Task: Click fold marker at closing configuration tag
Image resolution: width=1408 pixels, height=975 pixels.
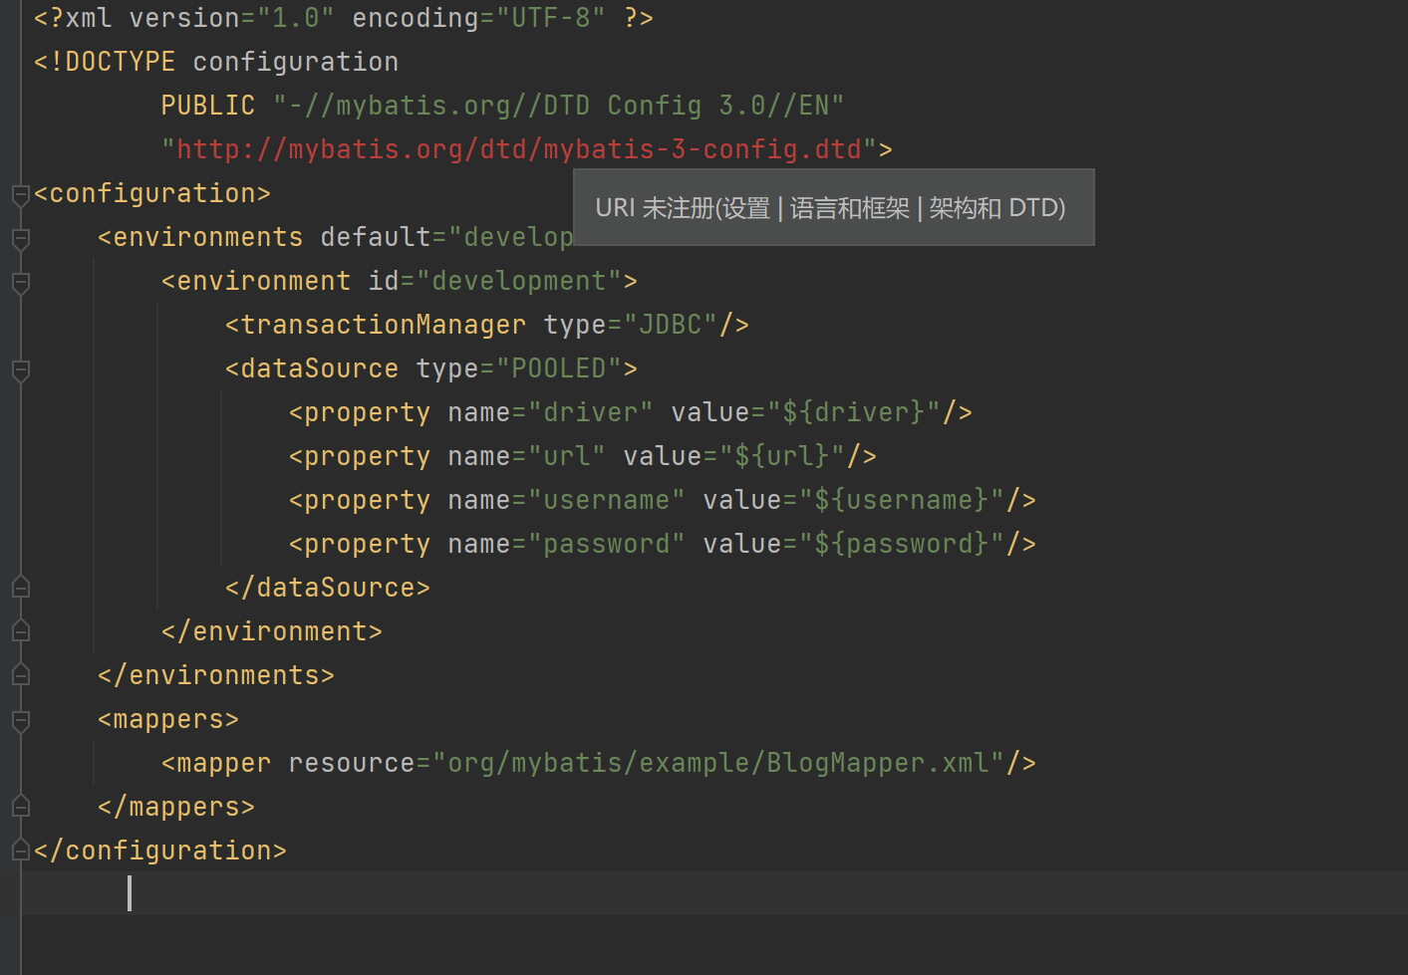Action: 20,850
